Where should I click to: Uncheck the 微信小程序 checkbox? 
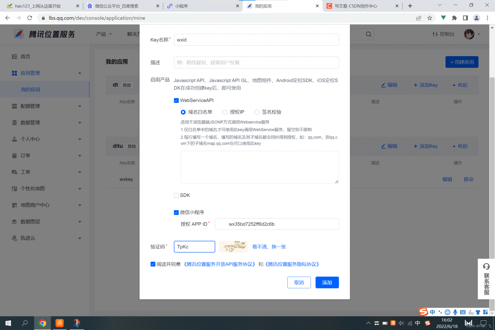click(176, 212)
